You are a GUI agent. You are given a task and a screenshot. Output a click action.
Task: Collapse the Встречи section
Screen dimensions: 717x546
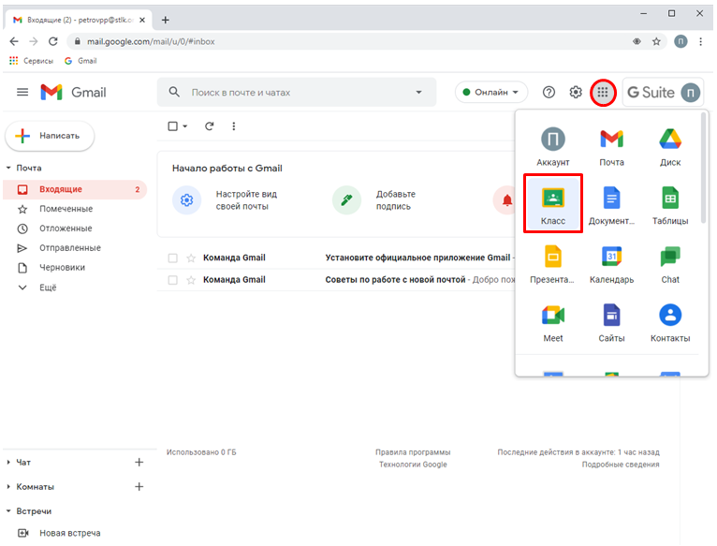pos(8,510)
